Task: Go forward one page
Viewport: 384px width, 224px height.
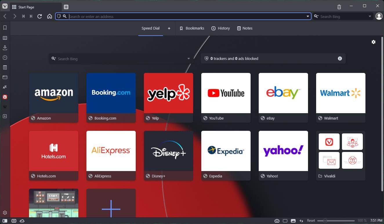Action: (15, 16)
